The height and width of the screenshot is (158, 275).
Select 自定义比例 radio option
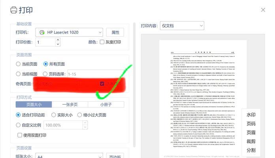pos(18,125)
